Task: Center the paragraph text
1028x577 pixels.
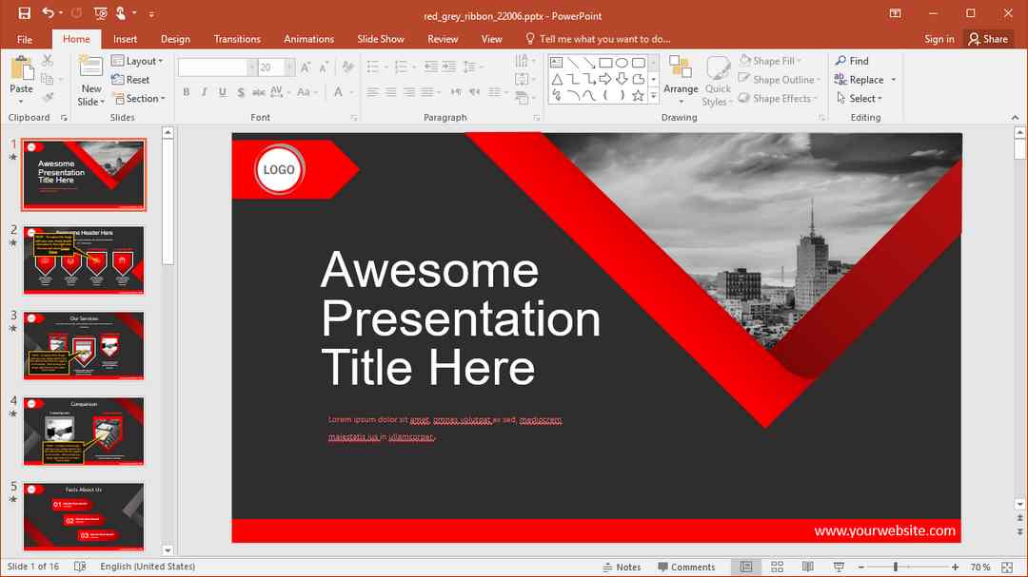Action: point(391,92)
